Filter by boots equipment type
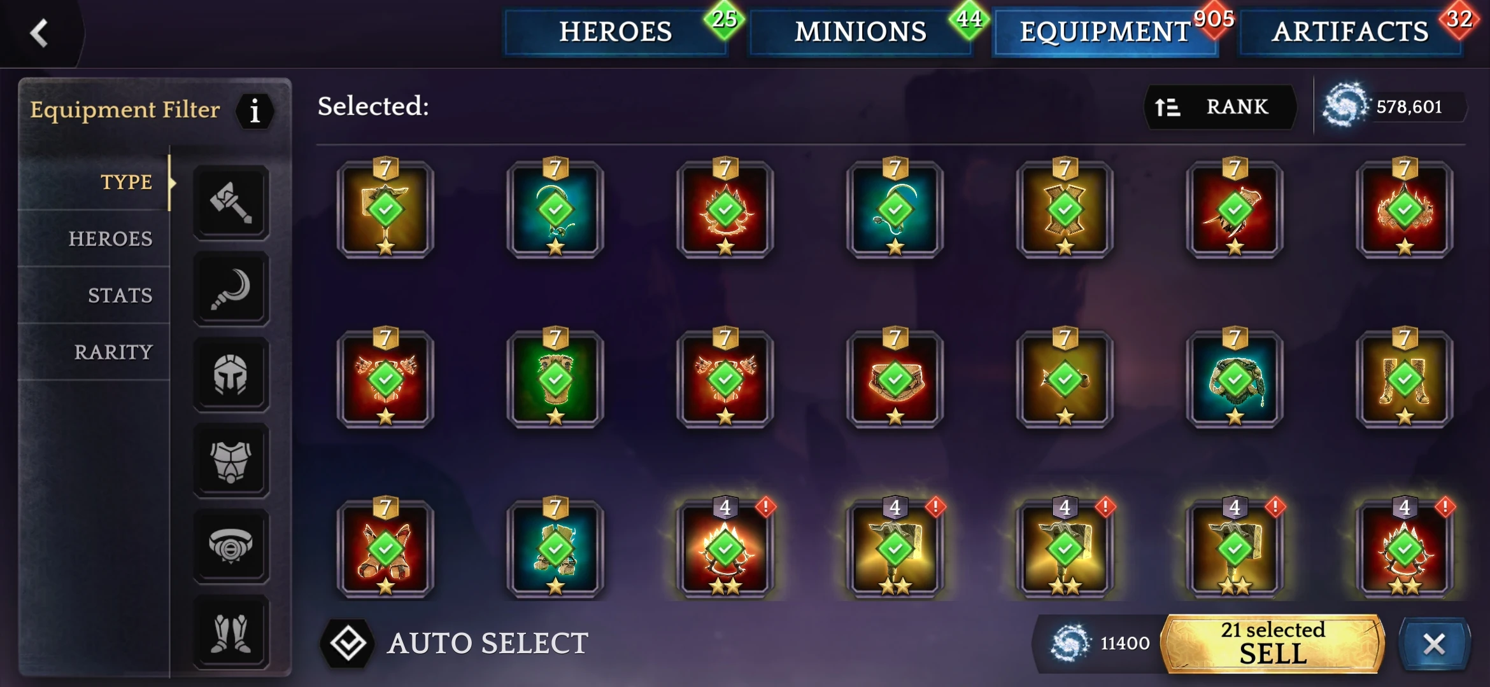 [x=231, y=632]
